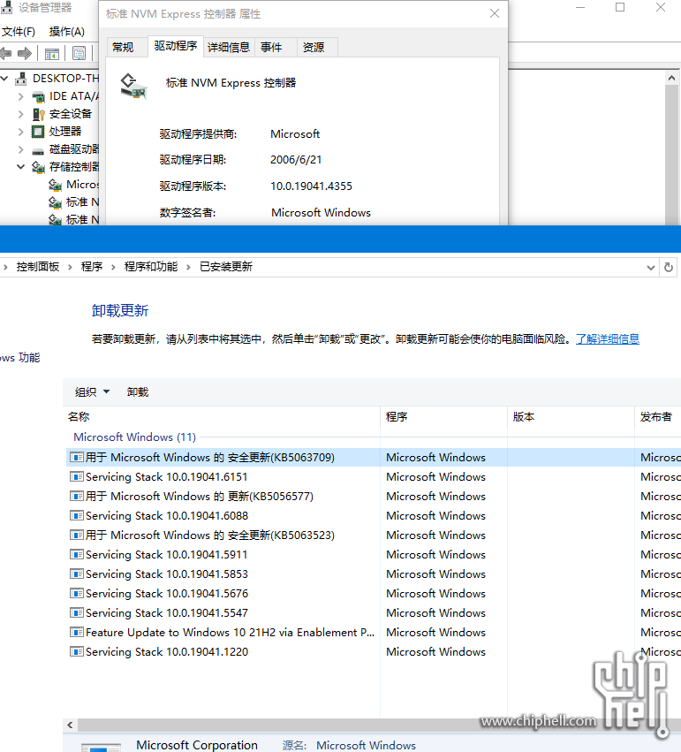
Task: Sort by the 名称 column header
Action: 222,417
